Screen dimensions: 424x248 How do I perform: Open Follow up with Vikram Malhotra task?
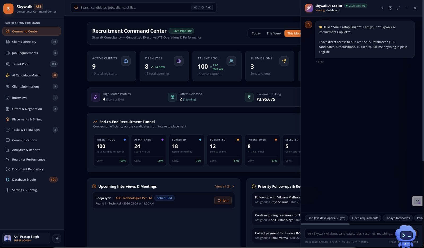[276, 199]
